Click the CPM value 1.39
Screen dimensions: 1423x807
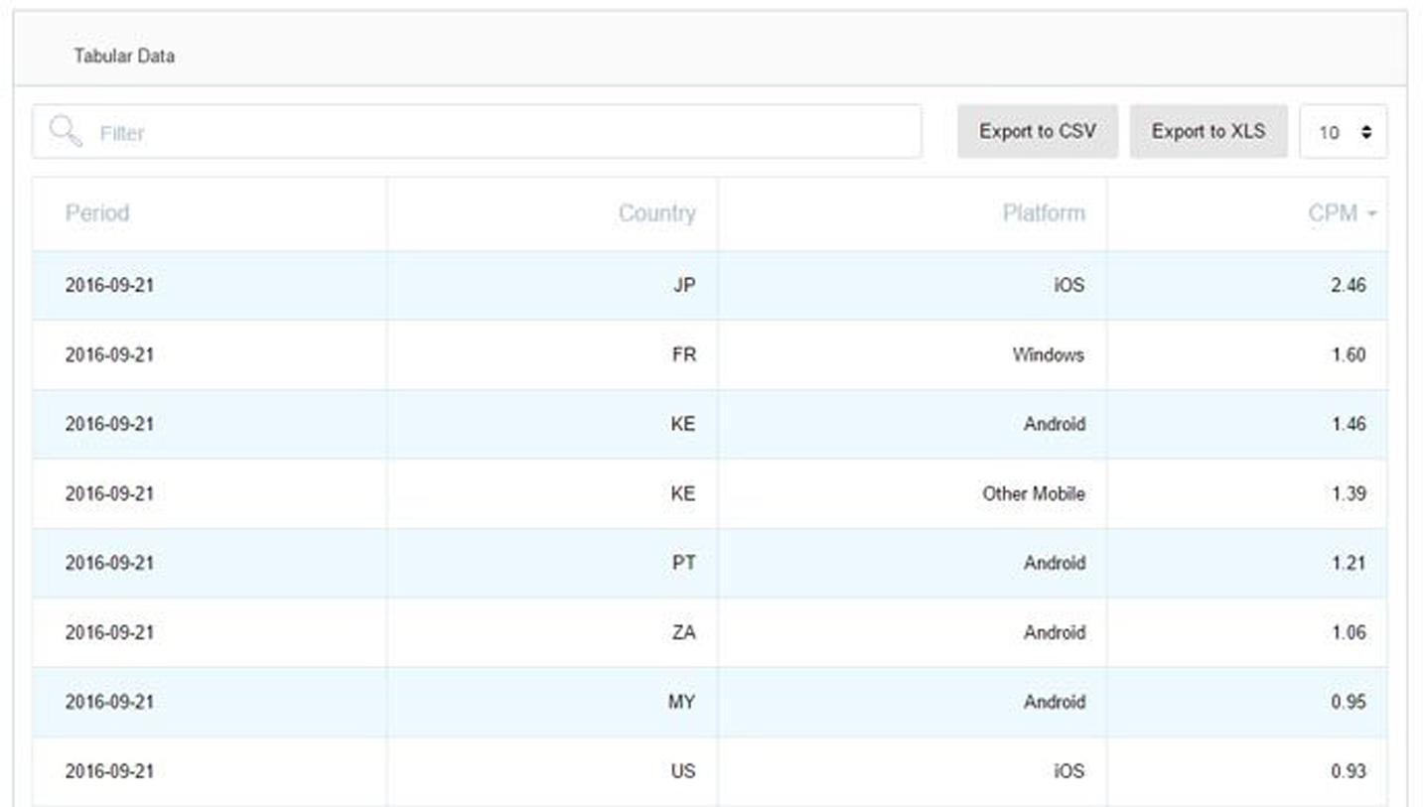pyautogui.click(x=1349, y=493)
